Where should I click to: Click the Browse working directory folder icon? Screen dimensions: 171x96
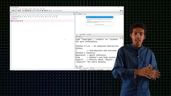[x=121, y=11]
